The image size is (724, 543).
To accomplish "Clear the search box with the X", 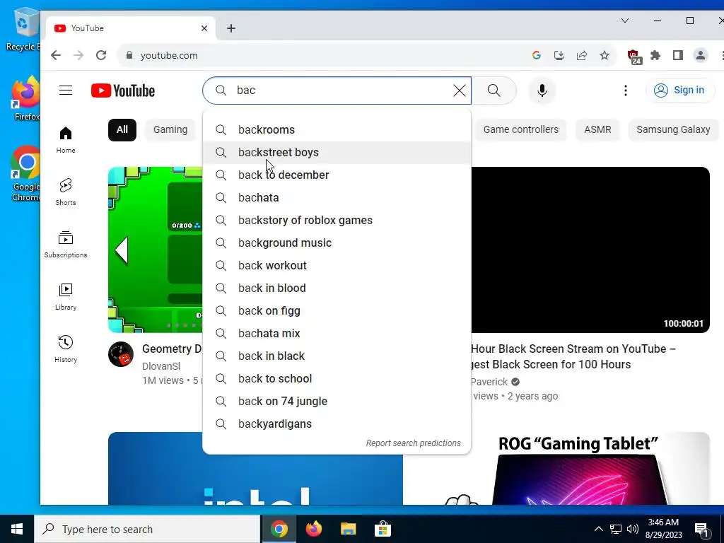I will (460, 90).
